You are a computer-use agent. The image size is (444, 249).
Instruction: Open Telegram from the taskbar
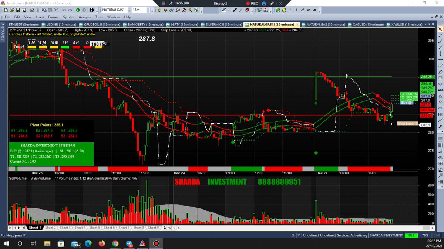tap(129, 243)
